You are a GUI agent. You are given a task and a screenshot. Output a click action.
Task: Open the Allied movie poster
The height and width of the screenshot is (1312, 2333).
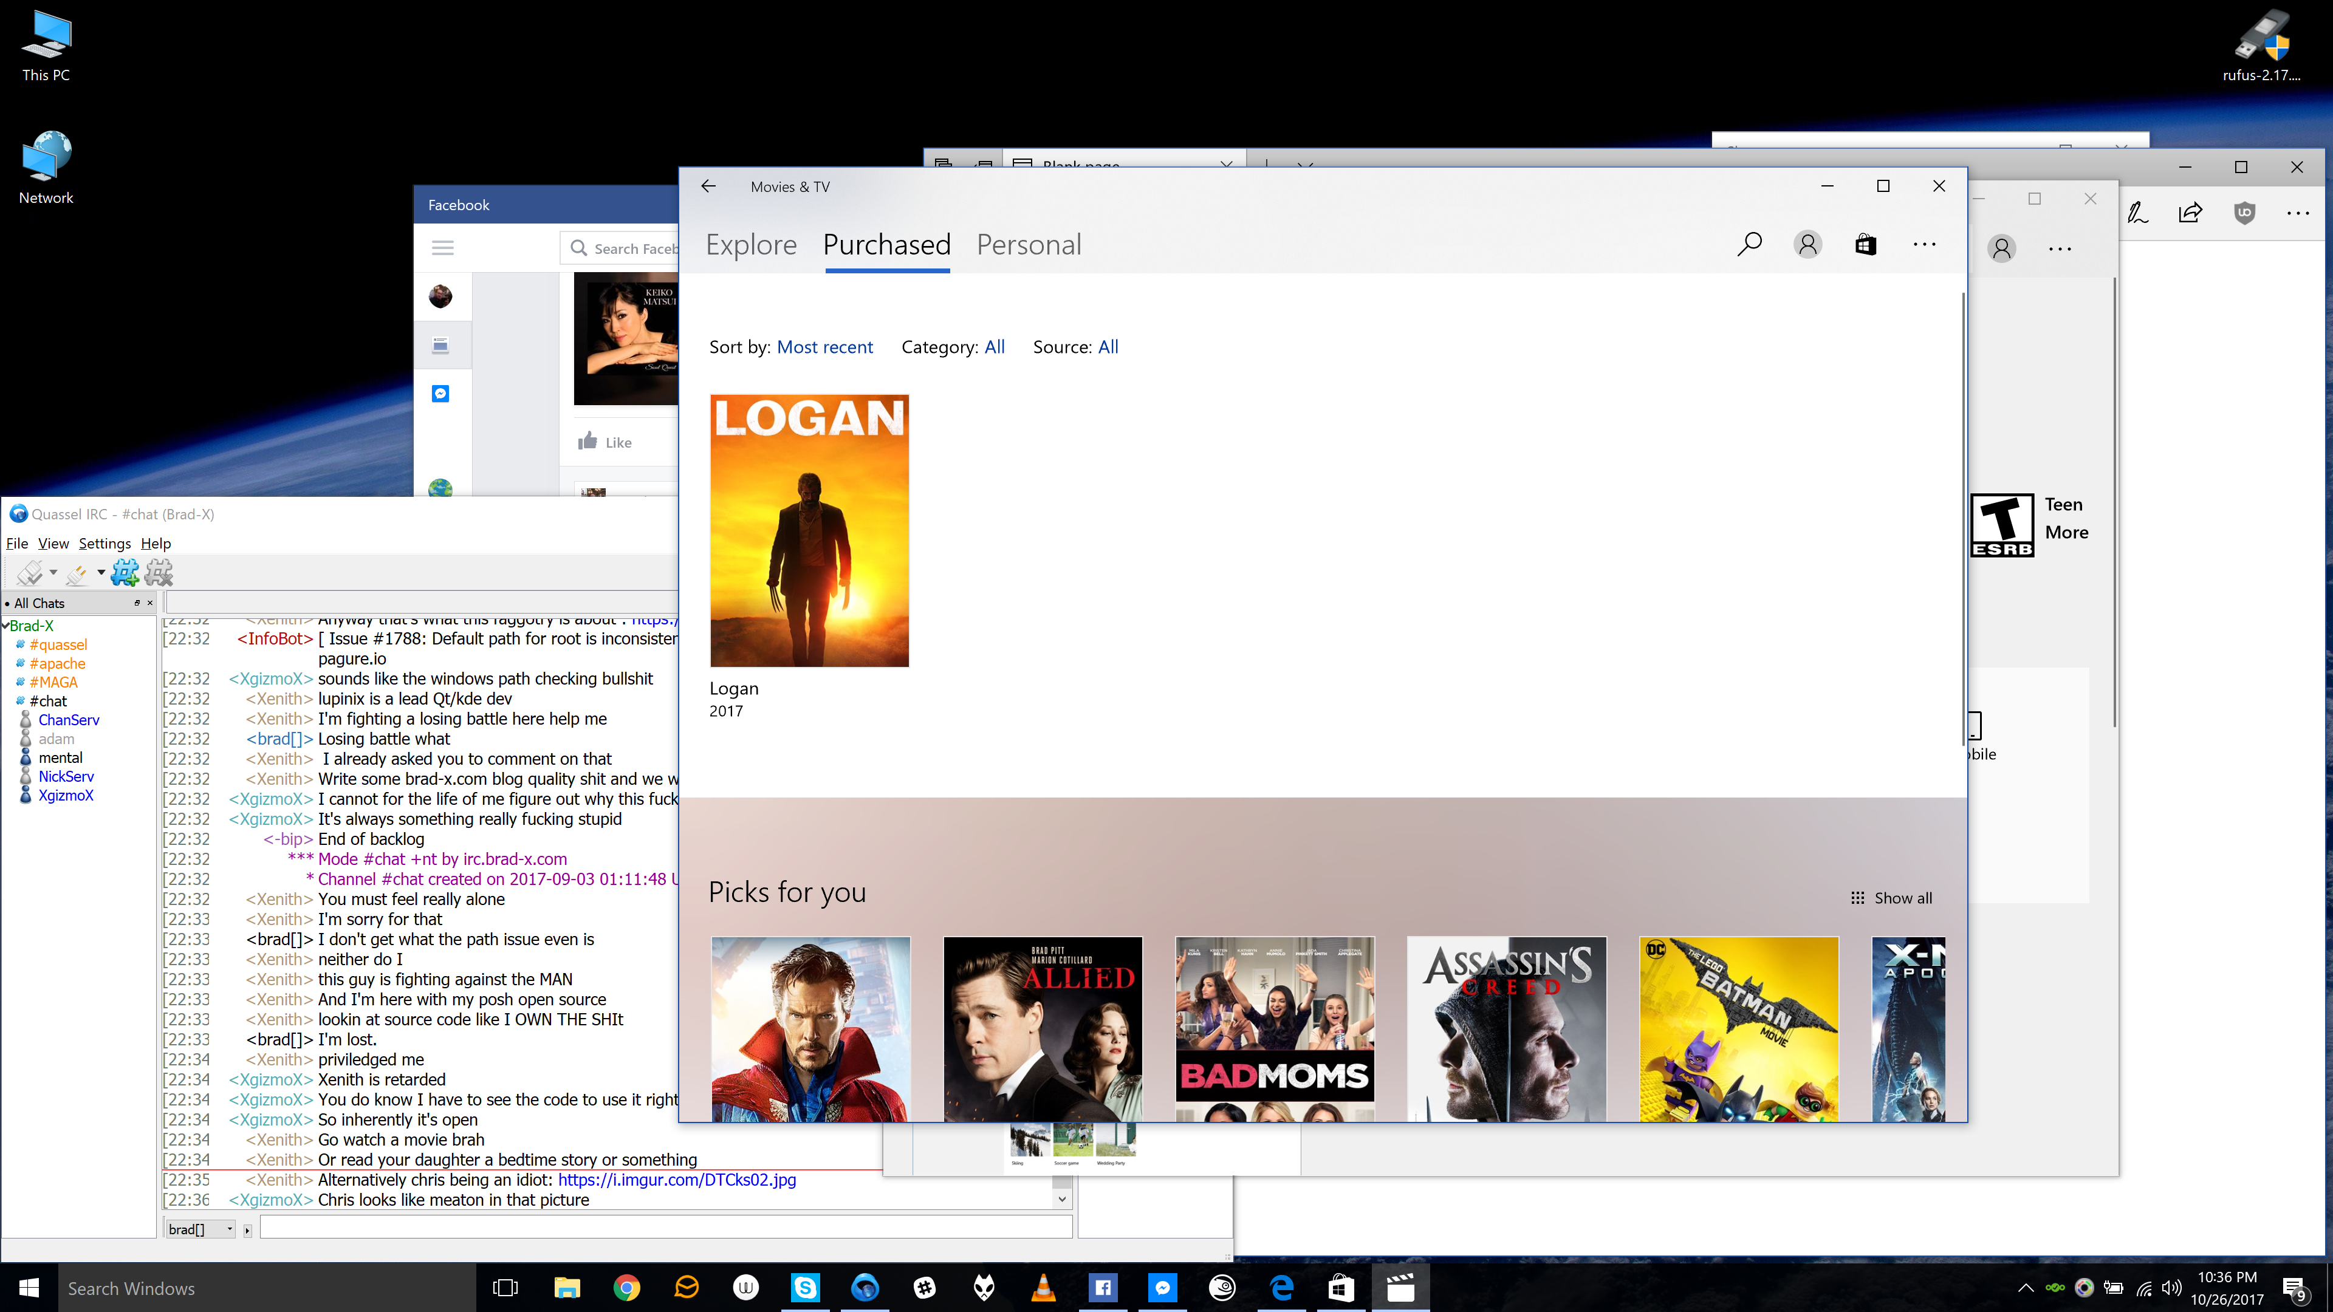1043,1030
